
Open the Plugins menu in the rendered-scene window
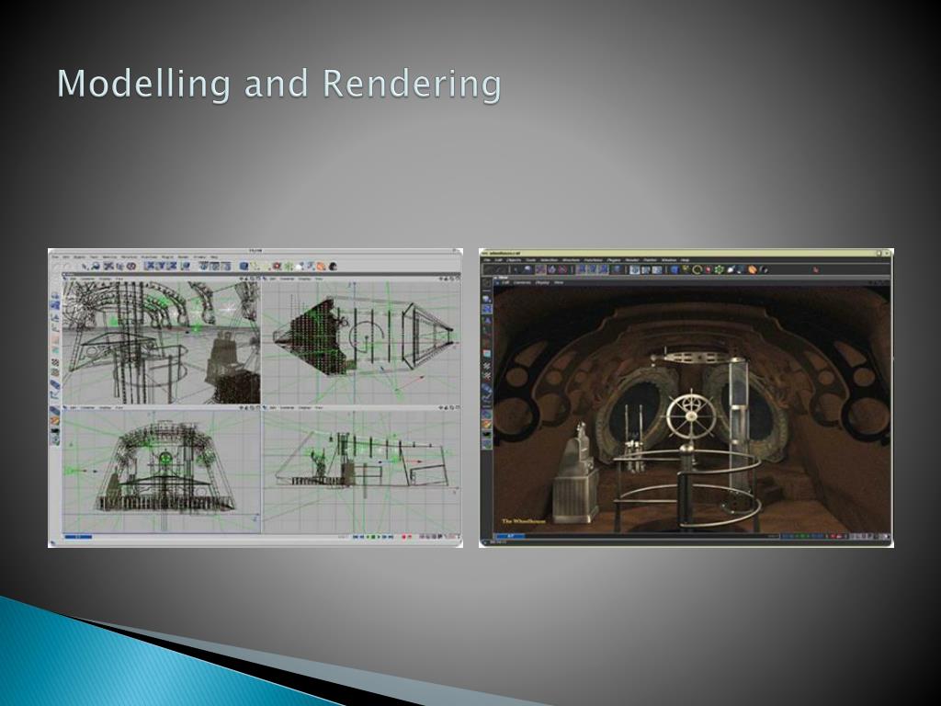614,260
